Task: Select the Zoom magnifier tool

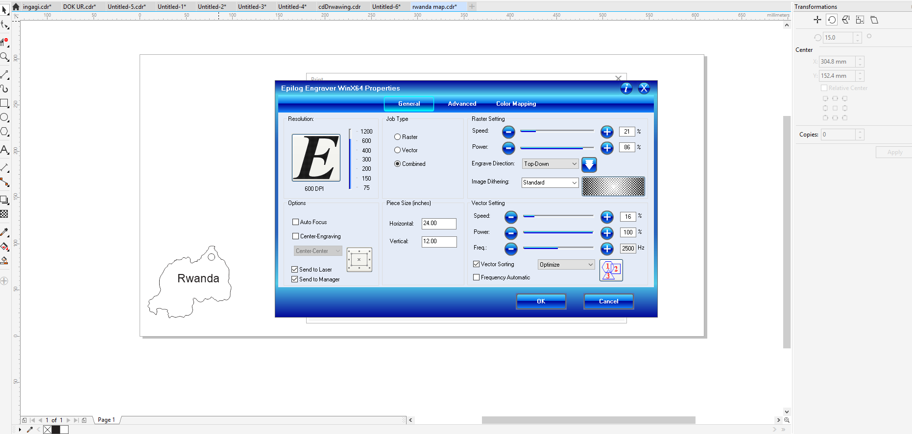Action: pos(4,57)
